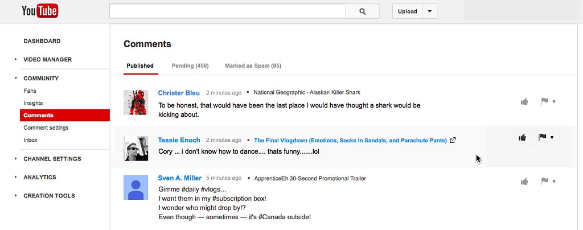This screenshot has height=230, width=583.
Task: Like Christer Bleu's comment with thumbs up
Action: (524, 101)
